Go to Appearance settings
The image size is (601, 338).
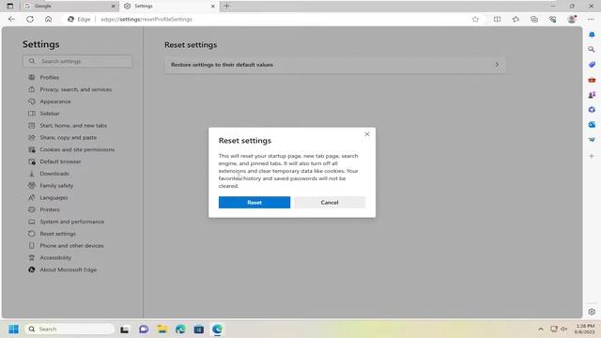pyautogui.click(x=55, y=101)
